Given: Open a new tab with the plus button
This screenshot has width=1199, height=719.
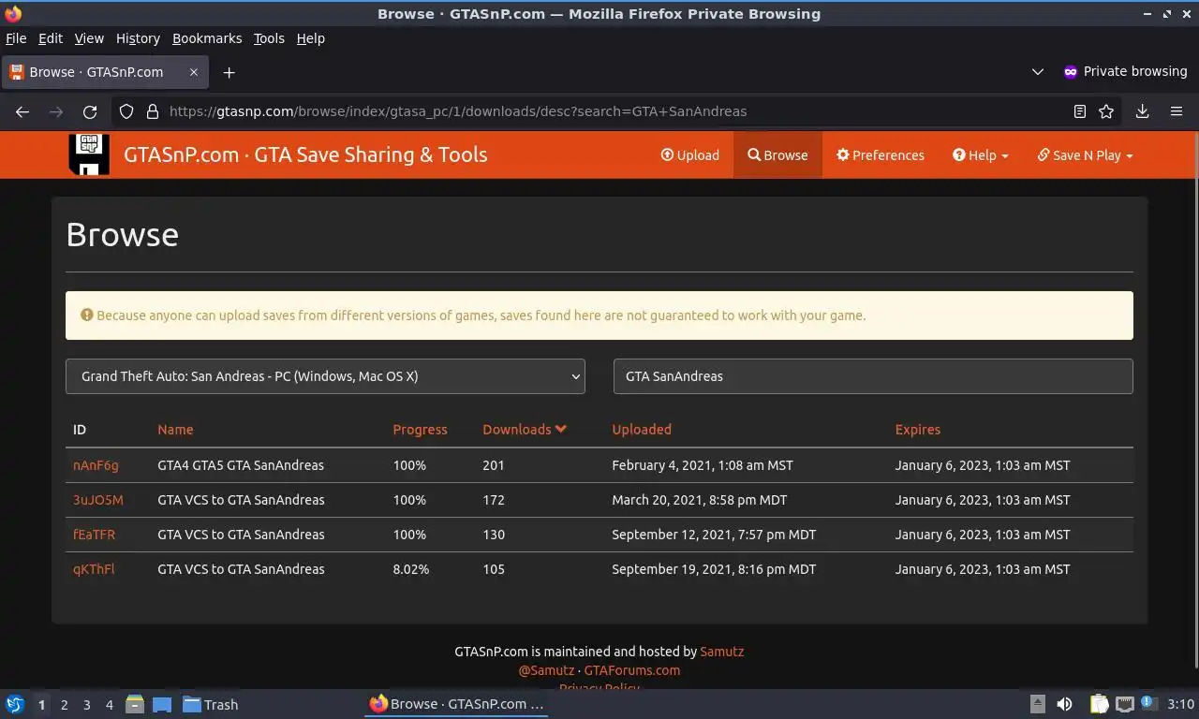Looking at the screenshot, I should pyautogui.click(x=229, y=72).
